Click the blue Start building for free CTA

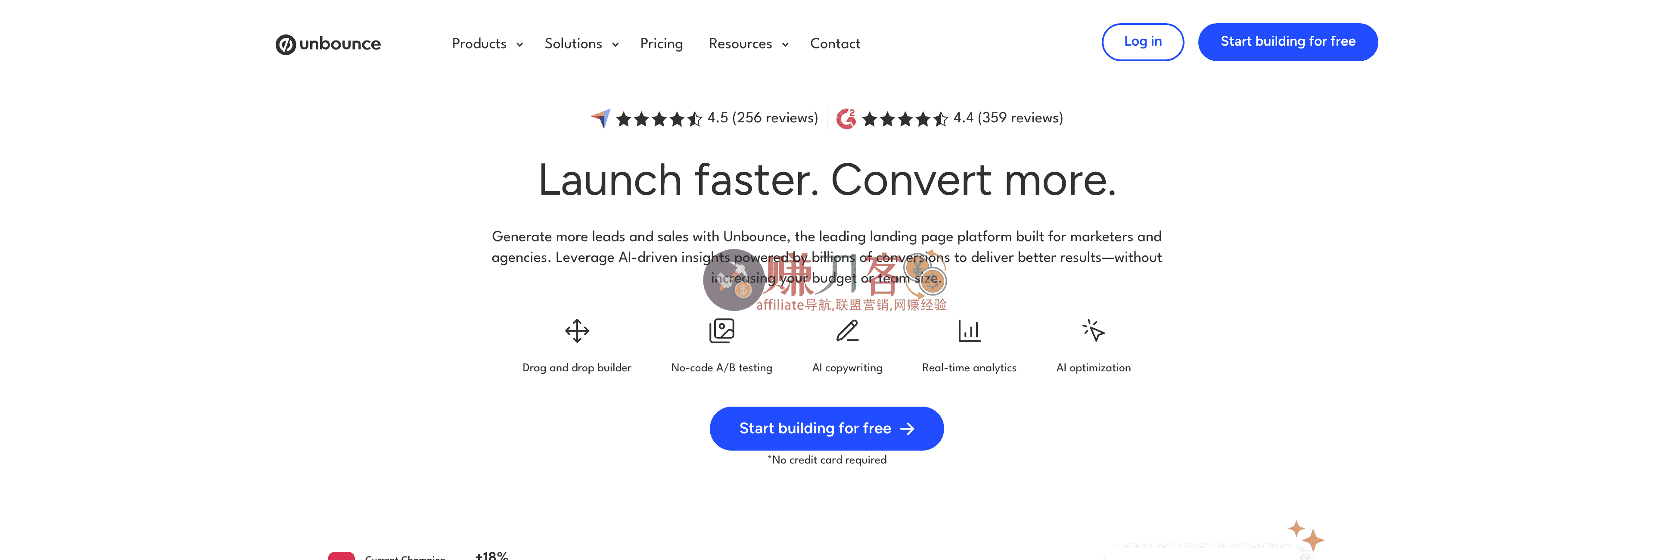pos(827,428)
